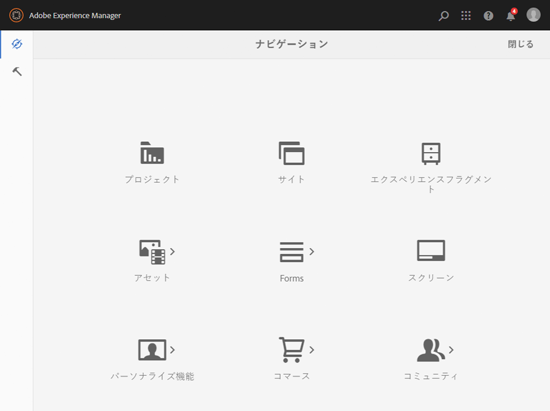Click the Forms label text
Viewport: 550px width, 411px height.
pos(292,278)
